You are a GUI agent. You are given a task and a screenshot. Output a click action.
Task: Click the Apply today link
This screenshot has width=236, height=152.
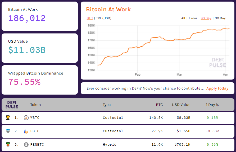click(x=217, y=88)
